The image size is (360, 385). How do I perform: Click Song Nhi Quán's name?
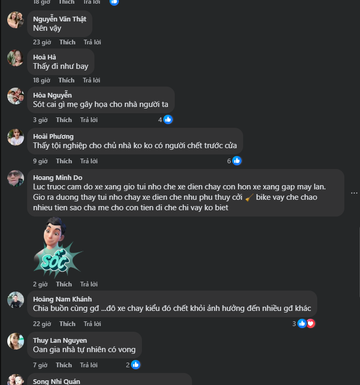click(x=56, y=381)
